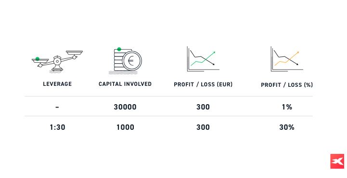Click the leverage balance scale icon
The image size is (347, 178).
click(57, 62)
